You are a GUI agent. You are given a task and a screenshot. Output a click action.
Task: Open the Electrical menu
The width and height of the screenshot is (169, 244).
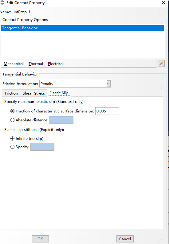tap(56, 64)
